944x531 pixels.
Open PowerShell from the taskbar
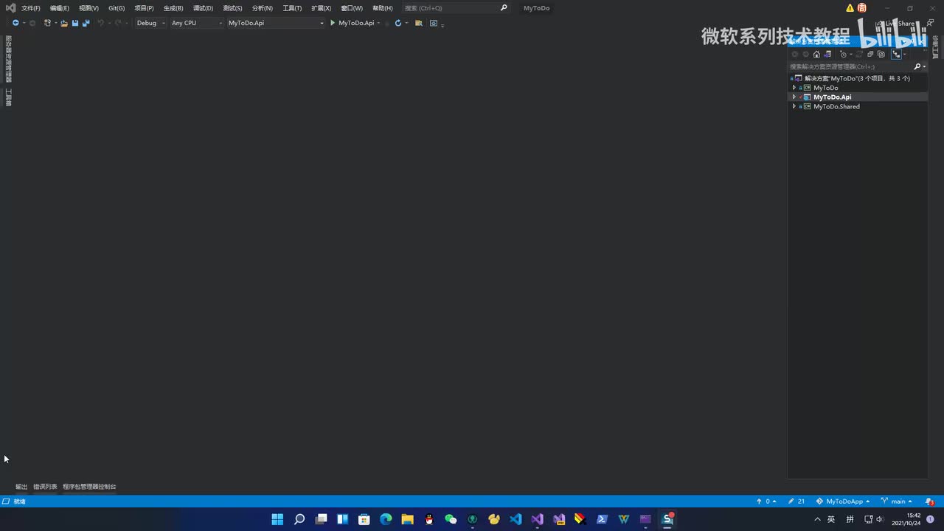(x=602, y=519)
